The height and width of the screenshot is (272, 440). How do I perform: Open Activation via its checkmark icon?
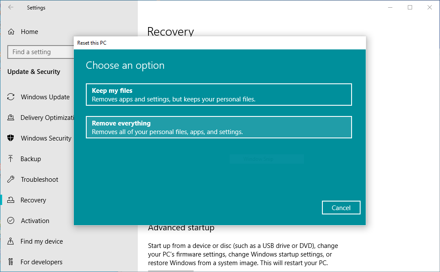[10, 220]
